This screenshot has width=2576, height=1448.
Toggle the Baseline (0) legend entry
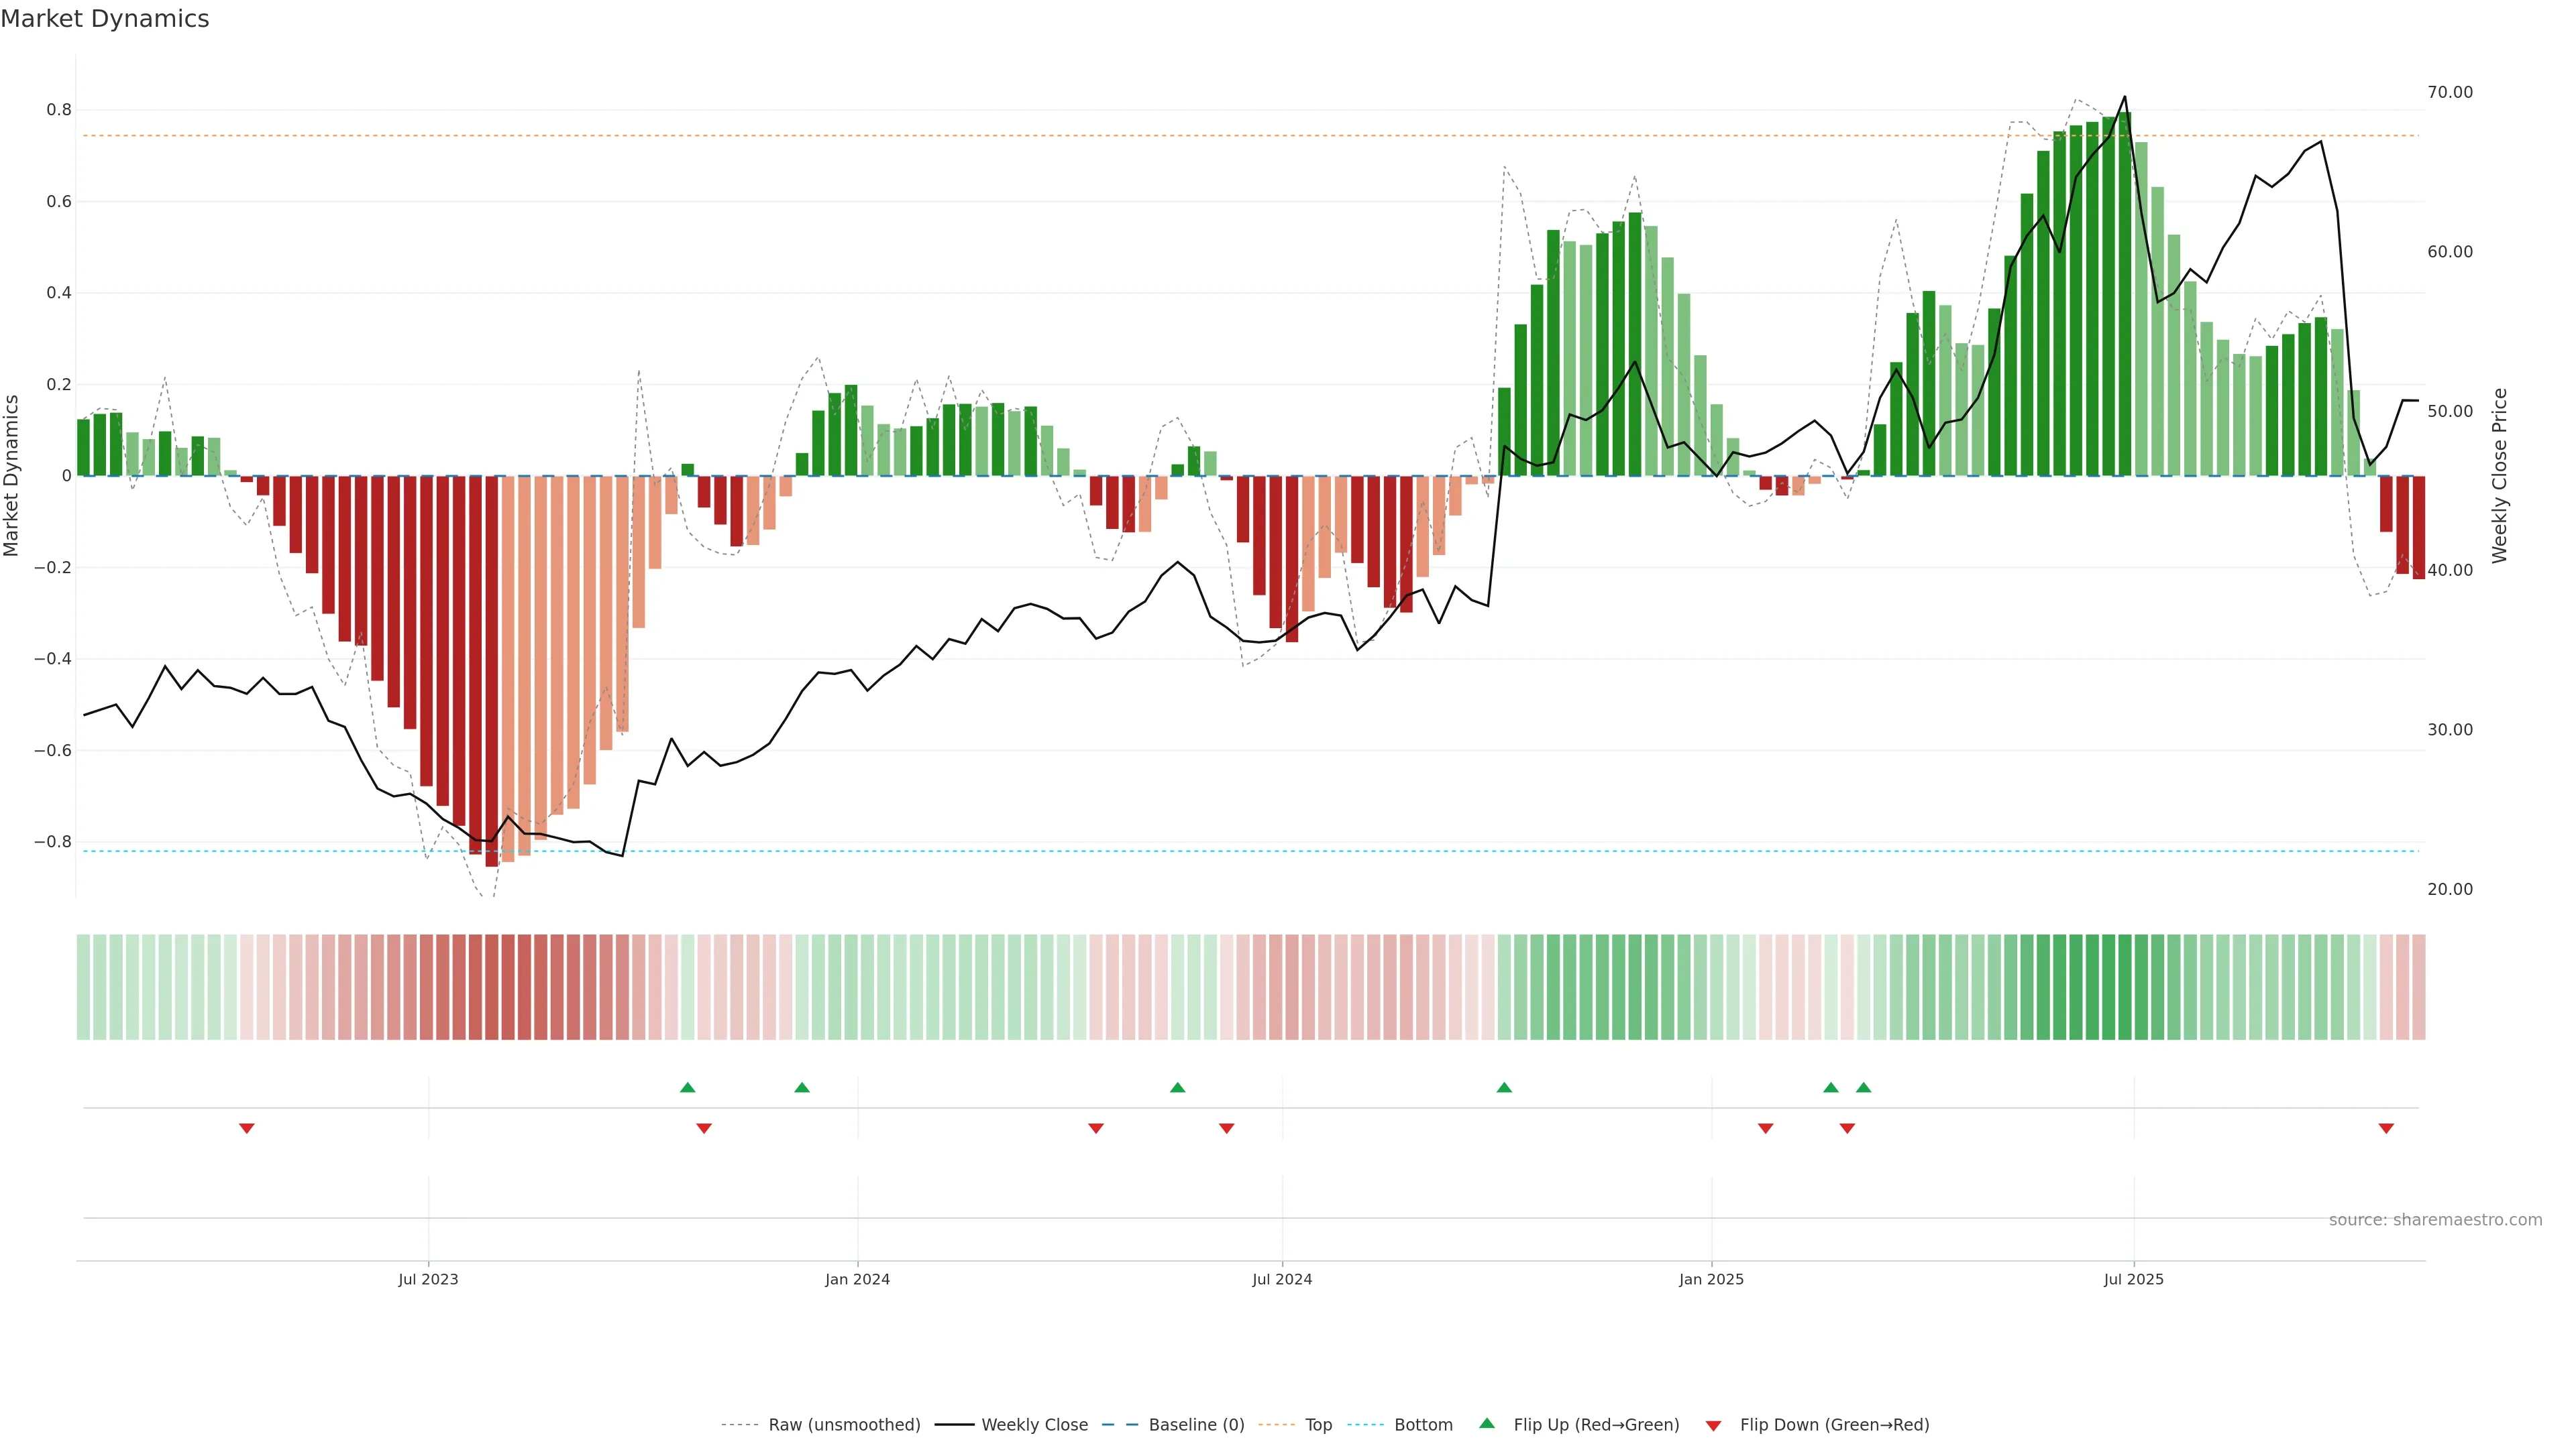(x=1196, y=1425)
